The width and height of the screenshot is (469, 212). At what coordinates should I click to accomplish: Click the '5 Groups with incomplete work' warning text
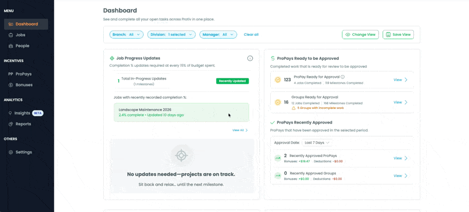(x=320, y=108)
